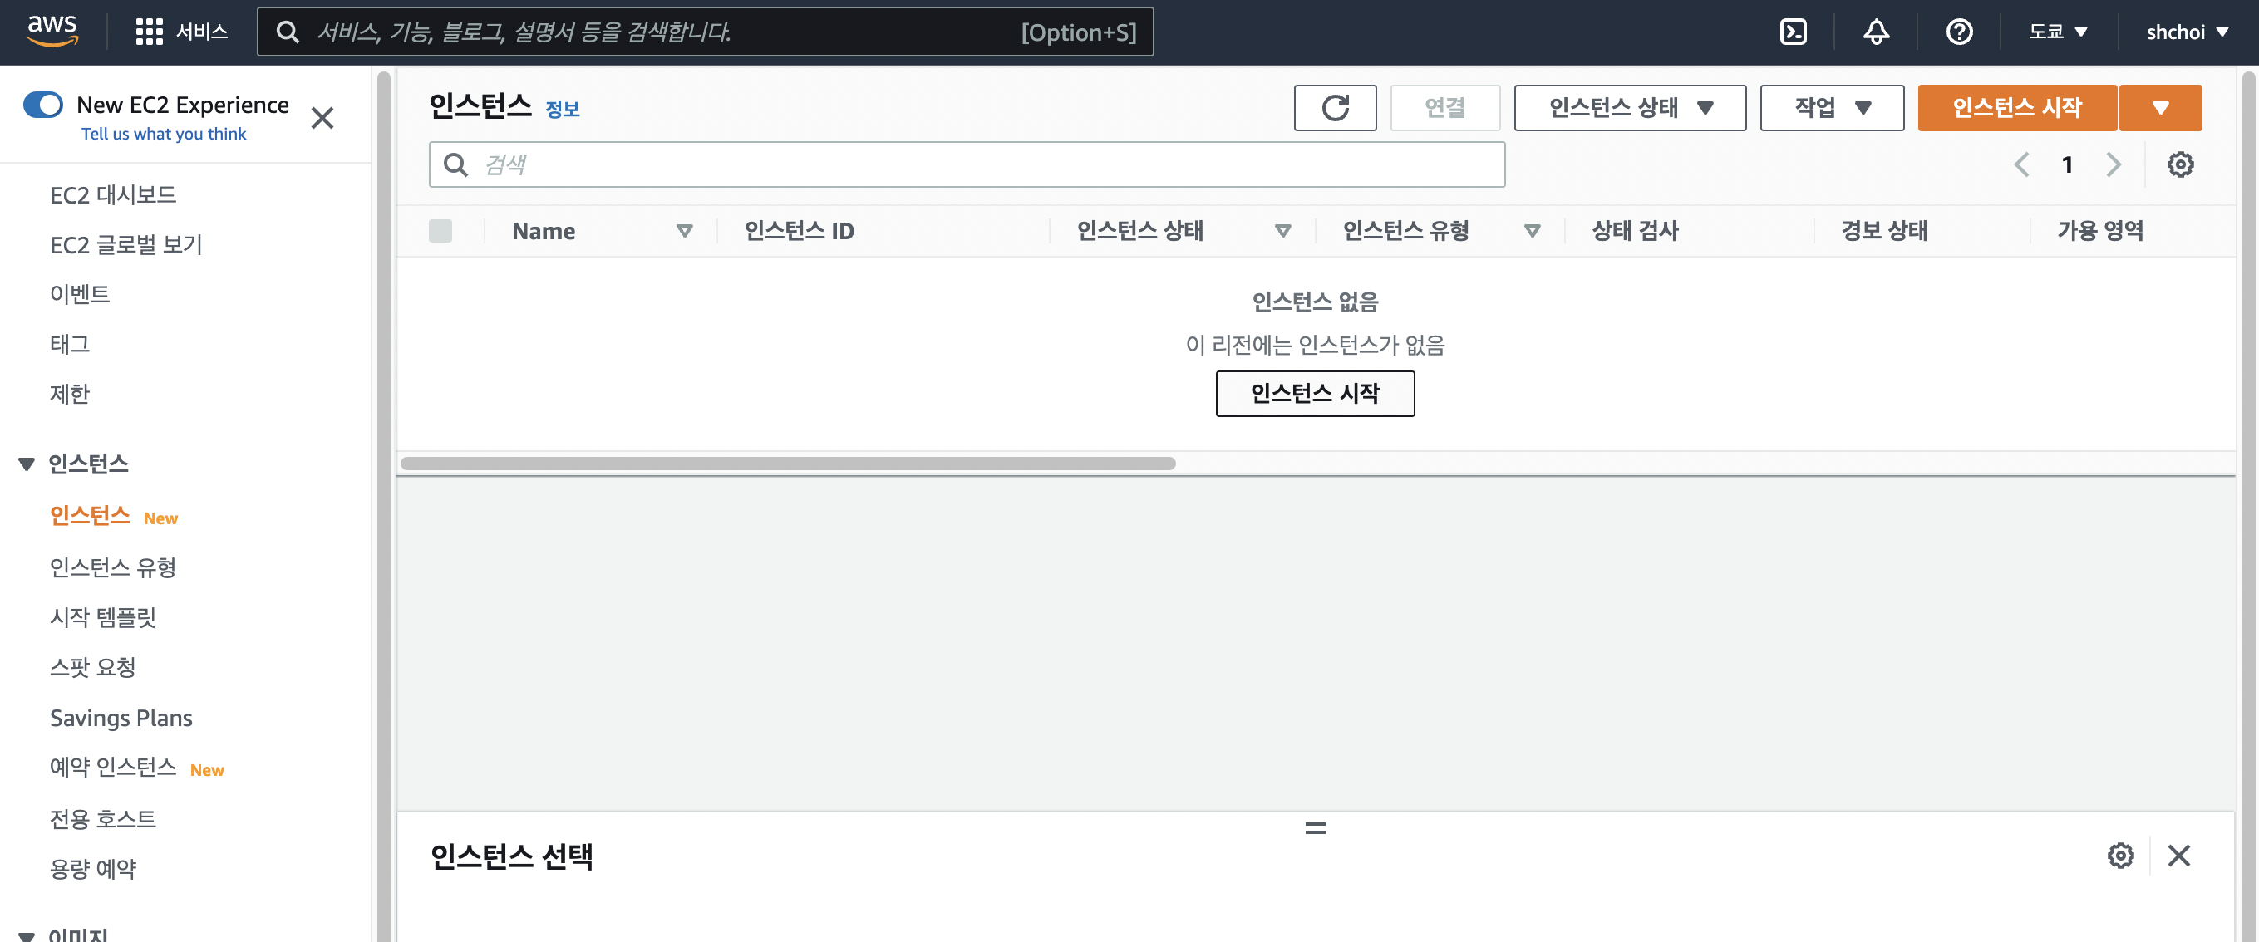Open the 인스턴스 상태 dropdown button

click(x=1629, y=108)
